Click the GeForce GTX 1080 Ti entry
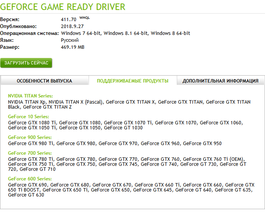This screenshot has height=223, width=265. (x=32, y=123)
